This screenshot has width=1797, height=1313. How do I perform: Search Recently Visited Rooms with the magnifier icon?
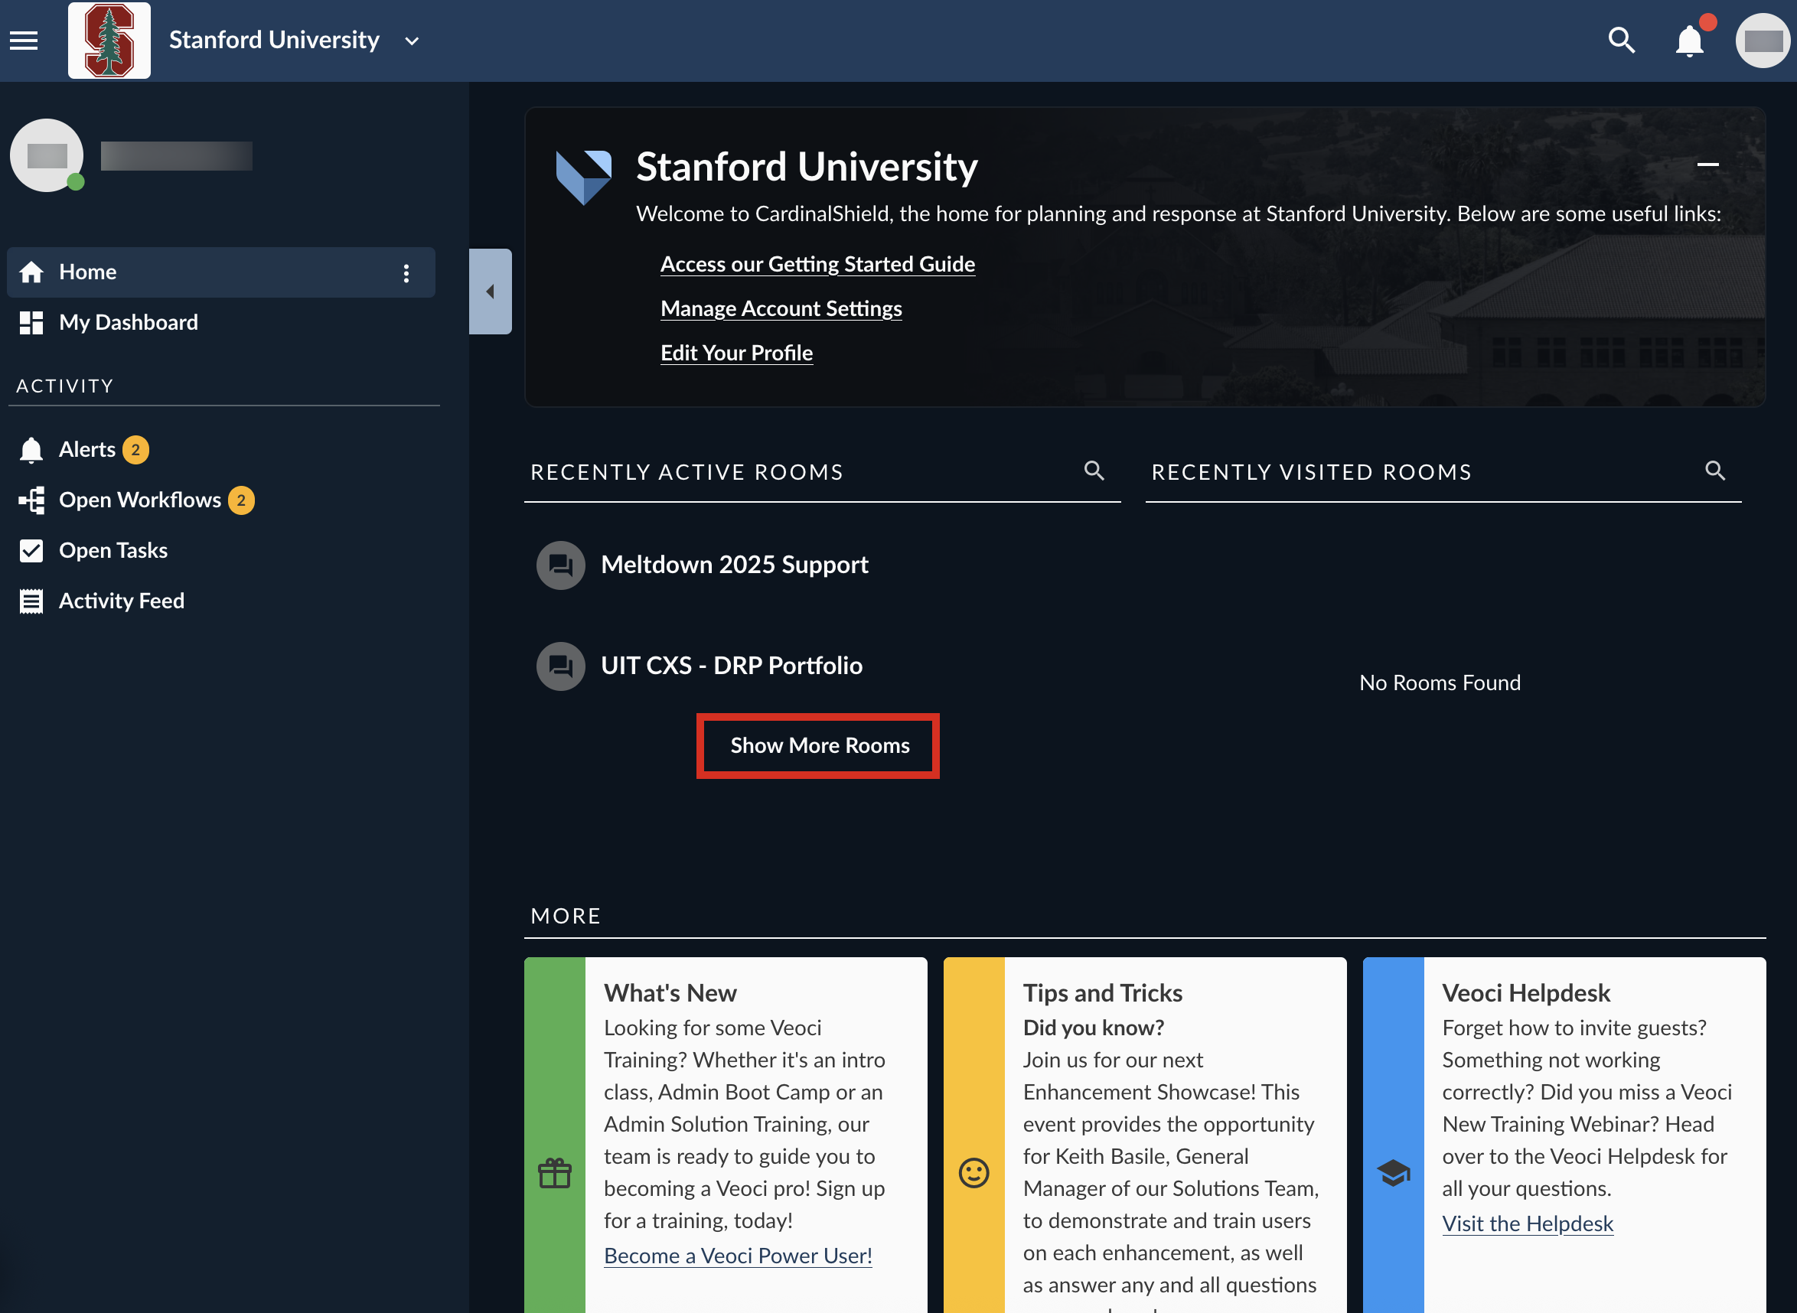click(x=1715, y=471)
